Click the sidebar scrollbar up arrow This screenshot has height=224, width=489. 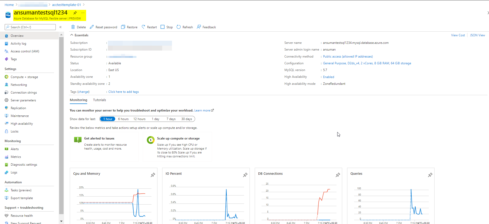[x=61, y=34]
